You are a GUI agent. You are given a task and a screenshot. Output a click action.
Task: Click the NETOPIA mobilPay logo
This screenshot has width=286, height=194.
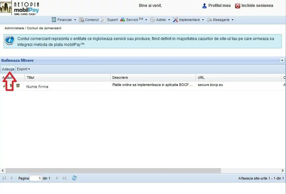[20, 8]
